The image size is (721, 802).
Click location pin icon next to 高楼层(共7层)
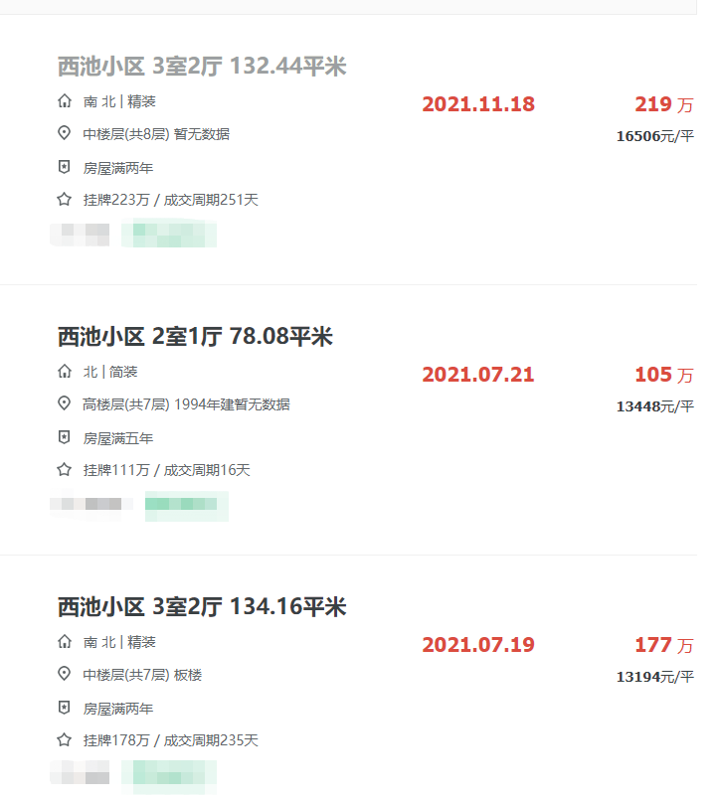pyautogui.click(x=64, y=403)
